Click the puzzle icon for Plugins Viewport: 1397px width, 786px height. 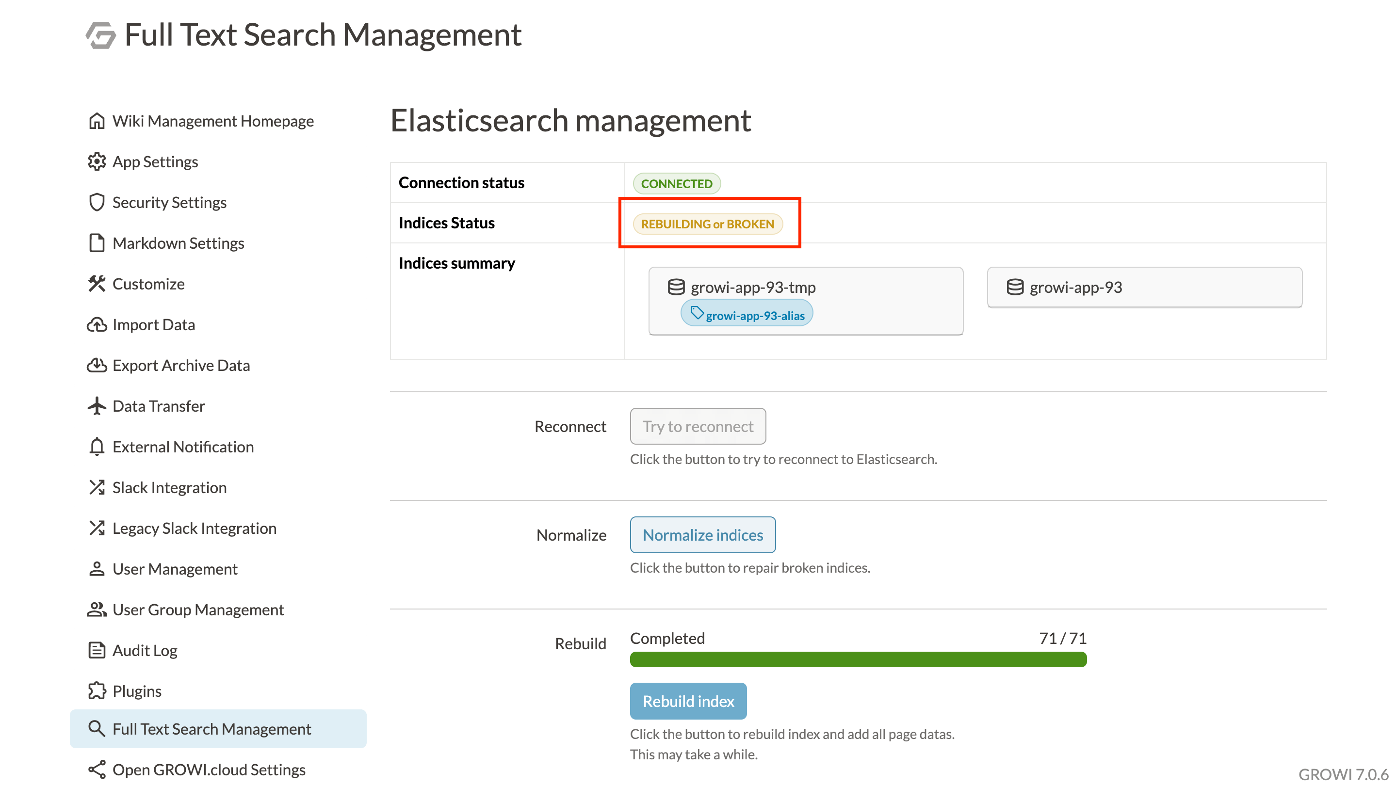pyautogui.click(x=97, y=690)
